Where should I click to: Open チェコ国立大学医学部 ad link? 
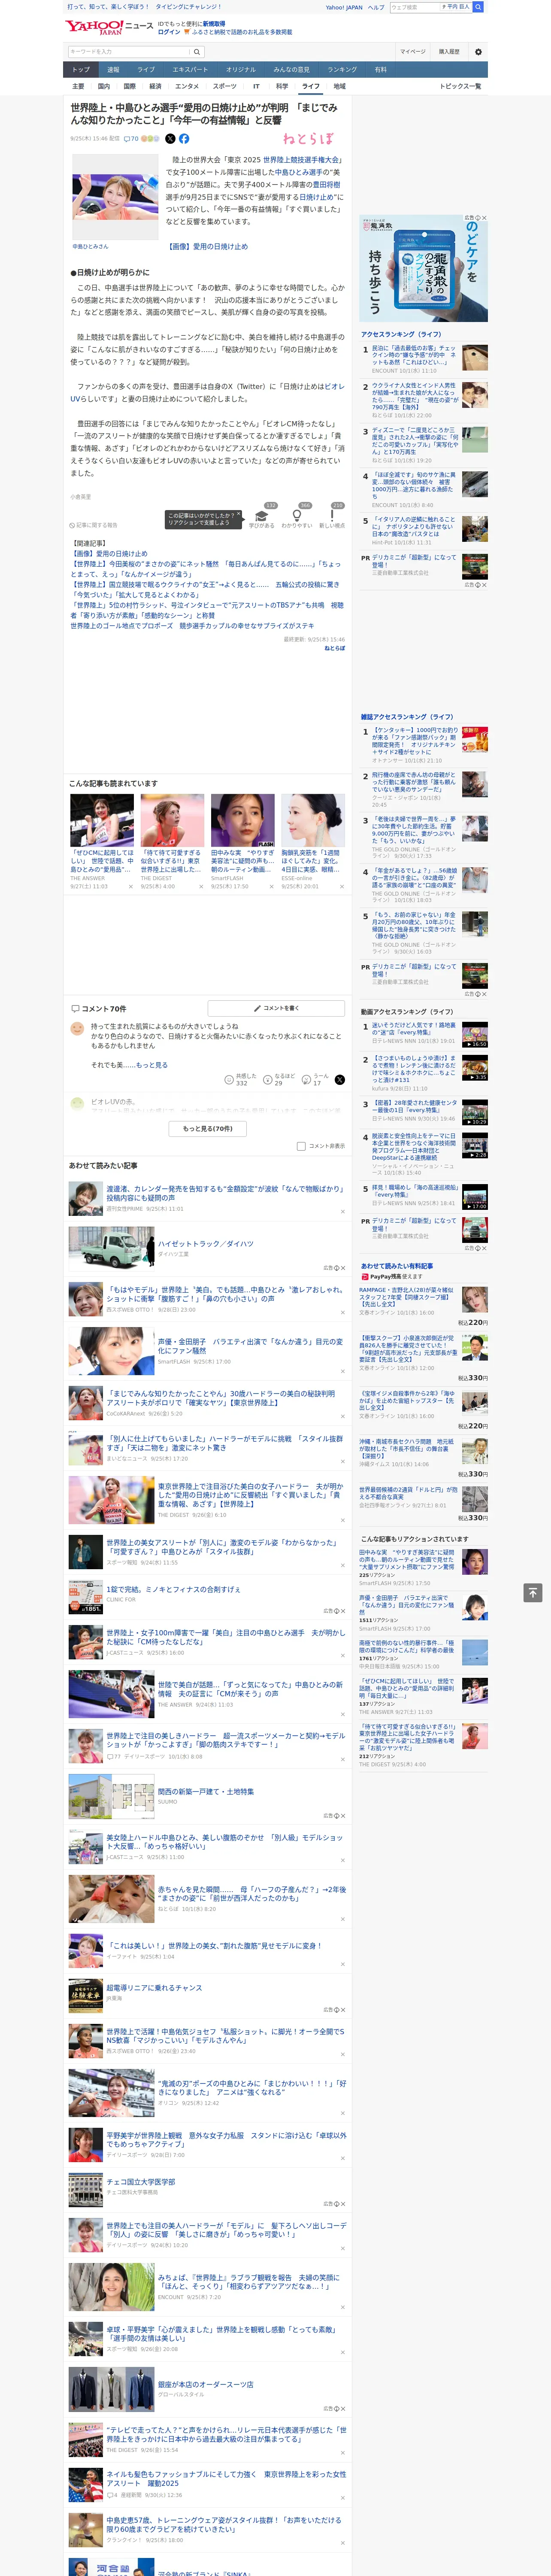point(141,2181)
